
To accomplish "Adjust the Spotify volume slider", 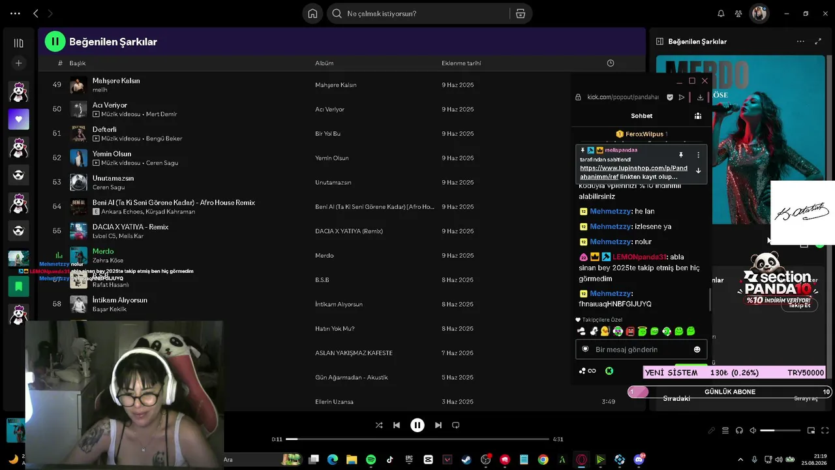I will (780, 431).
